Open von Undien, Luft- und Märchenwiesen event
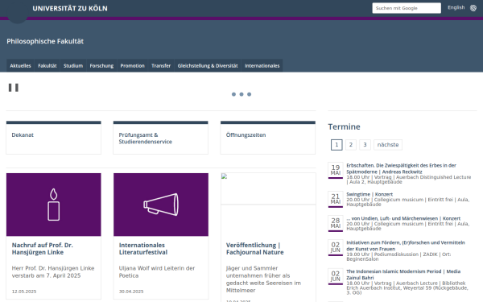Viewport: 483px width, 302px height. coord(403,218)
